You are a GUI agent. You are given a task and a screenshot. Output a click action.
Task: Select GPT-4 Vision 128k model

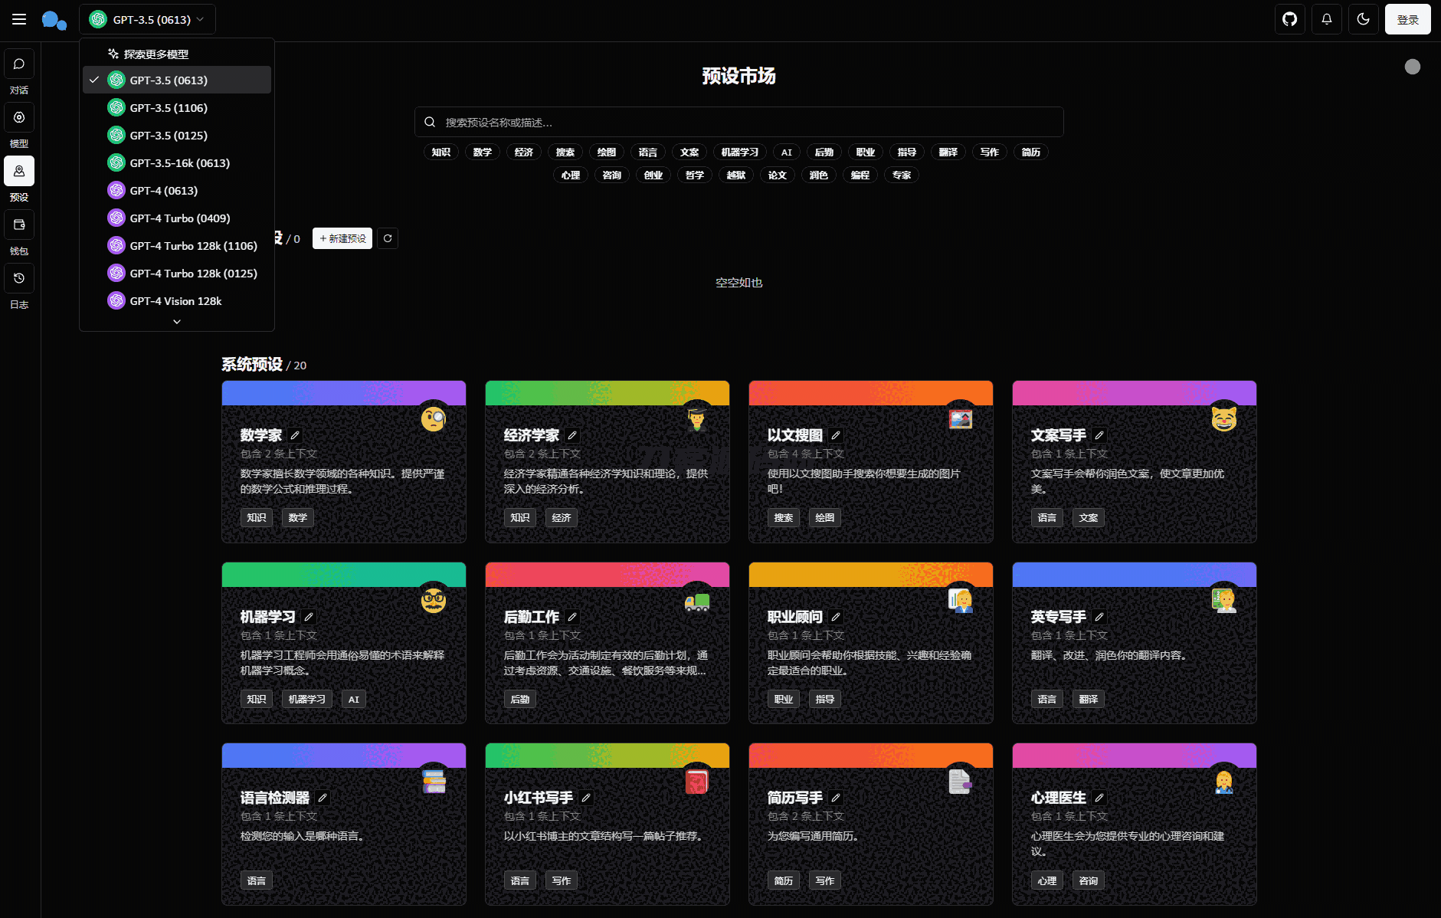(x=177, y=300)
